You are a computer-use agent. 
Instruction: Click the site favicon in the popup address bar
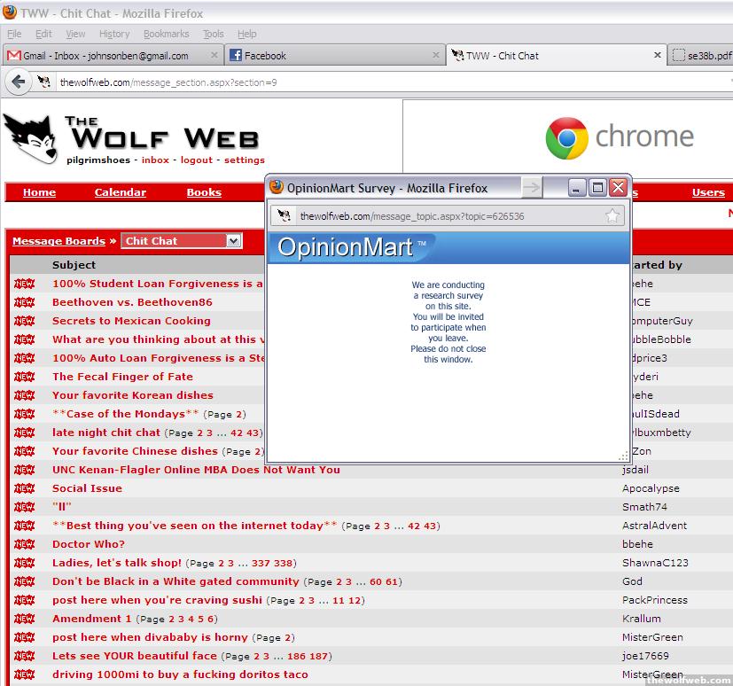coord(285,216)
